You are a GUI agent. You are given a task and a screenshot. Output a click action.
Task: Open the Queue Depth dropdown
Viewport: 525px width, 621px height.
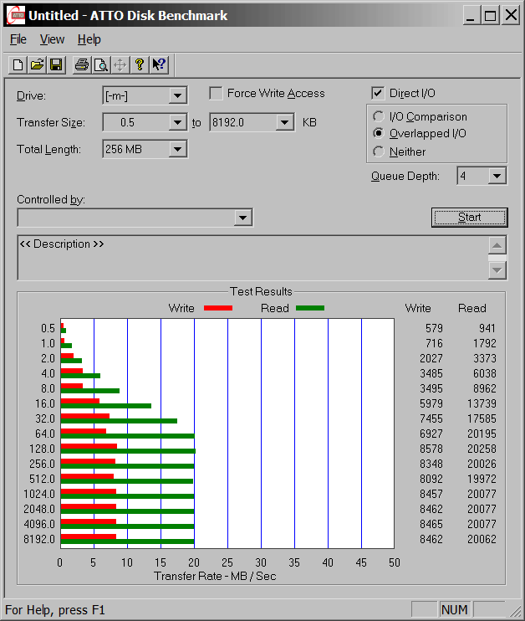coord(497,176)
